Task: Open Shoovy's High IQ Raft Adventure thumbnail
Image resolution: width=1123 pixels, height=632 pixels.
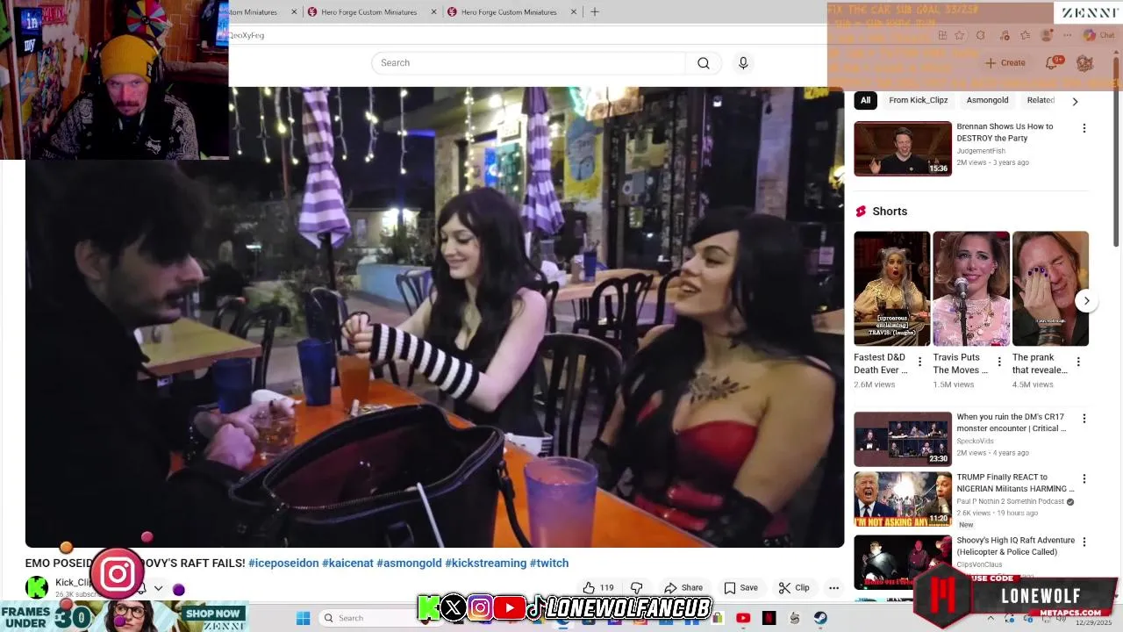Action: (903, 563)
